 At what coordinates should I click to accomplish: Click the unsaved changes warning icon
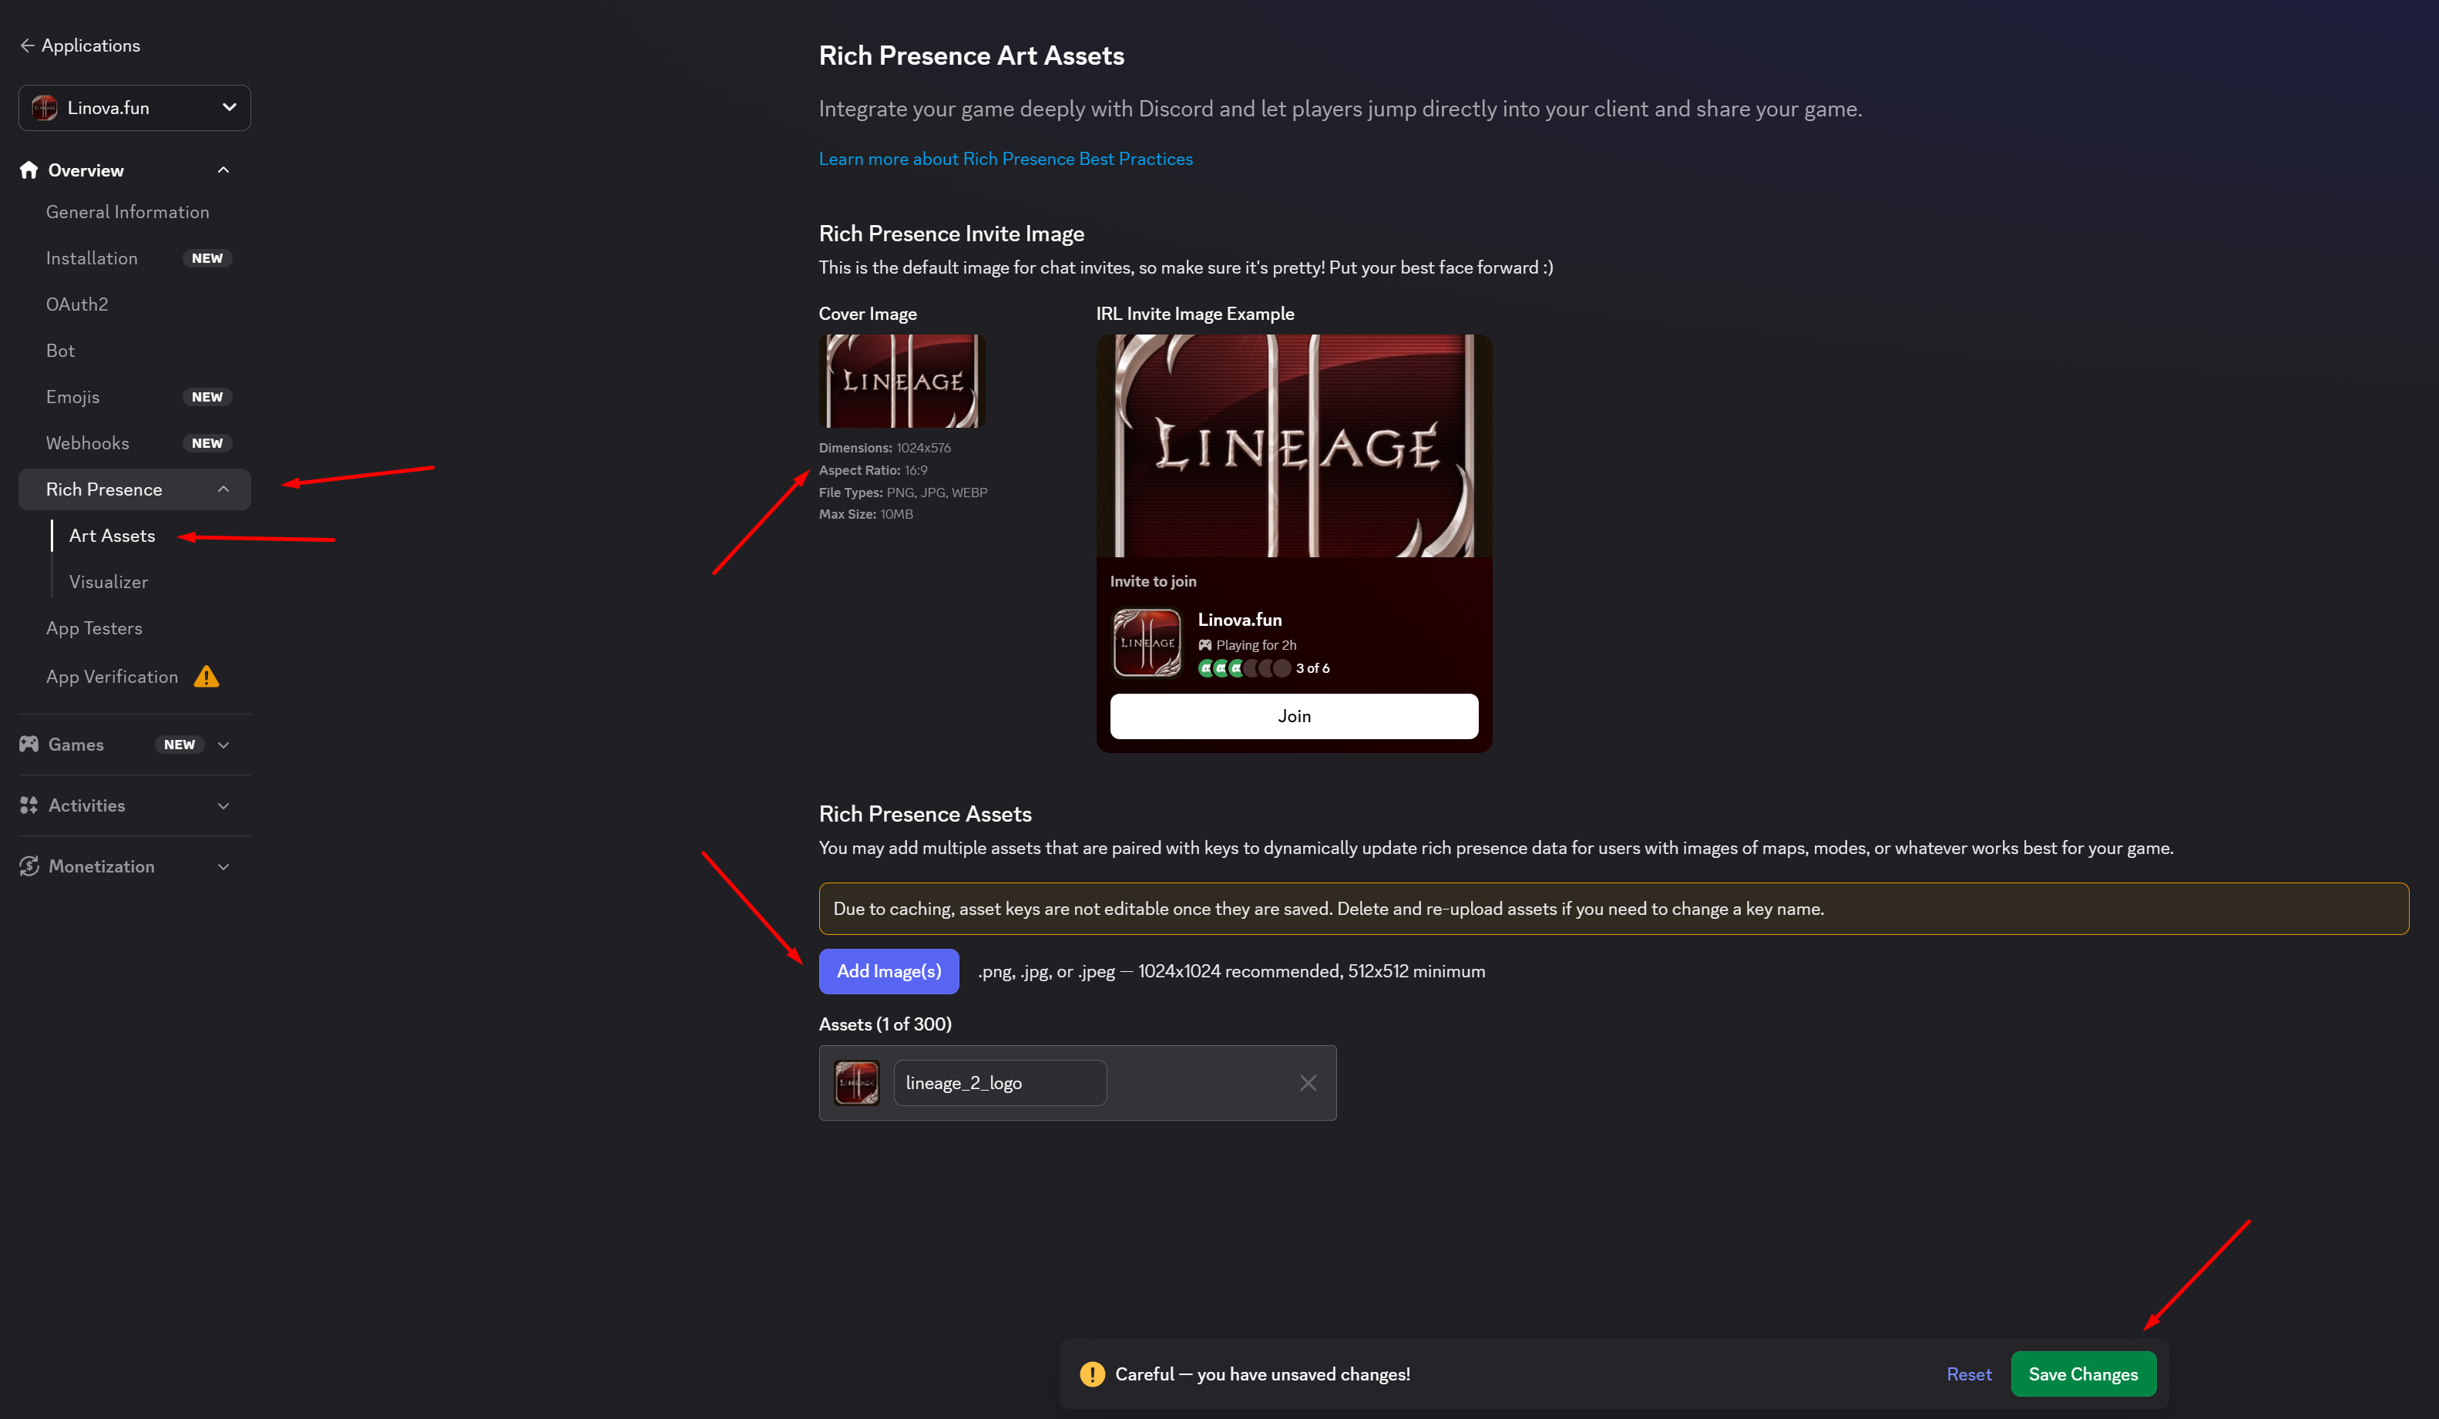(1093, 1374)
